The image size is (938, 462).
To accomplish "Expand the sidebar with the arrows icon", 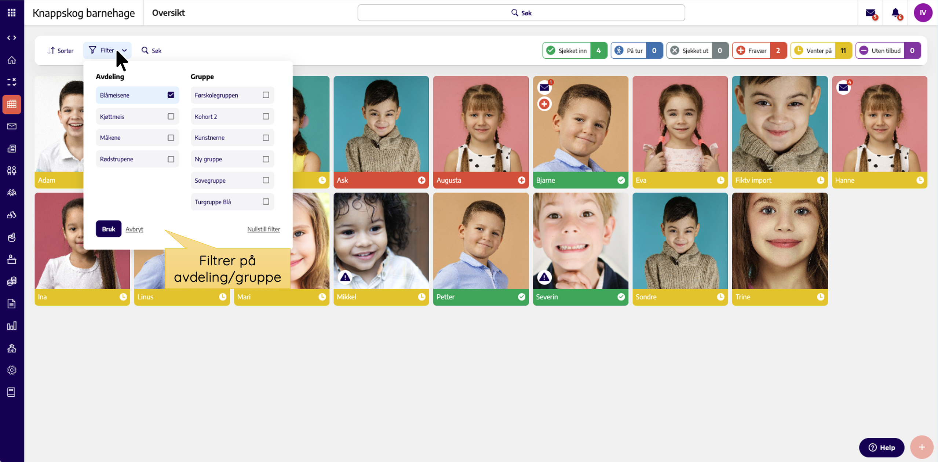I will pyautogui.click(x=12, y=38).
